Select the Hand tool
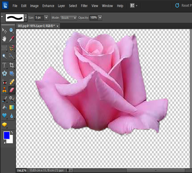 (4, 39)
